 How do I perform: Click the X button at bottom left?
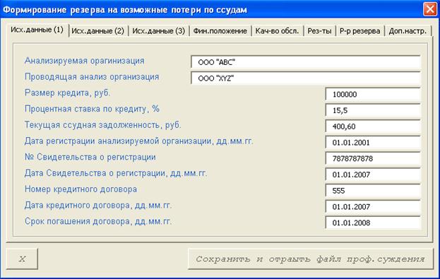22,259
